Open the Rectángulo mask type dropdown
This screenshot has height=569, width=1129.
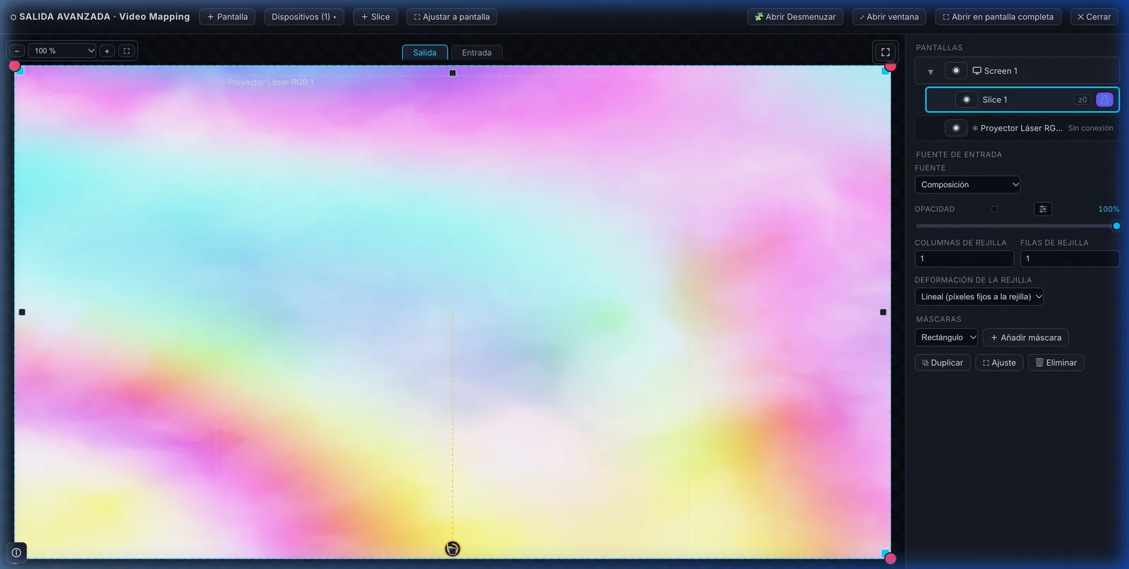pos(946,337)
